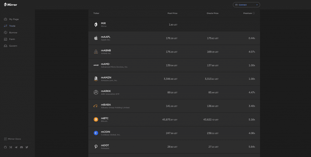Click the ARK logo in mARKK row
This screenshot has height=157, width=311.
(x=96, y=92)
